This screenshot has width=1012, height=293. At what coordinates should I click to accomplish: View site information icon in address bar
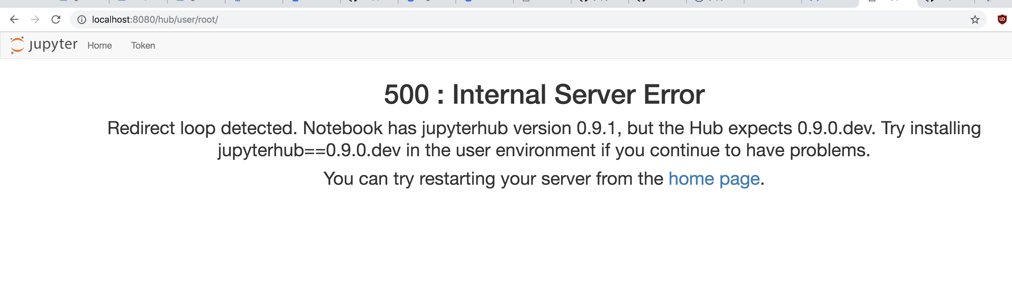pos(81,20)
